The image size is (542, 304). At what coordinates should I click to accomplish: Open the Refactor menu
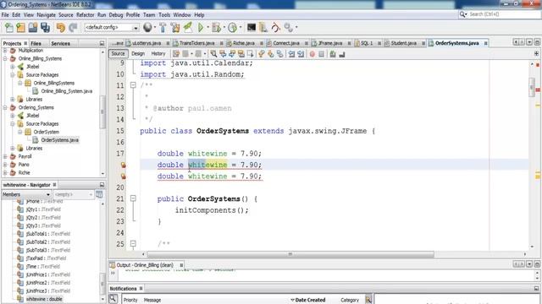point(85,15)
